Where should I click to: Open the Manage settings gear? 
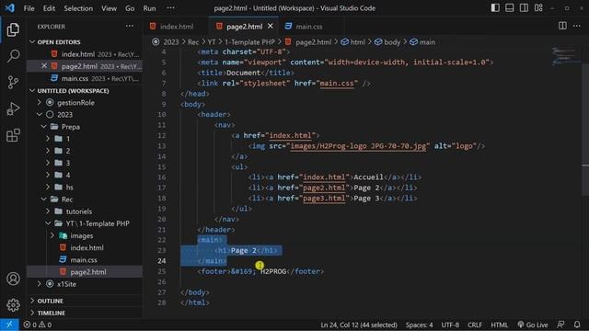coord(13,304)
